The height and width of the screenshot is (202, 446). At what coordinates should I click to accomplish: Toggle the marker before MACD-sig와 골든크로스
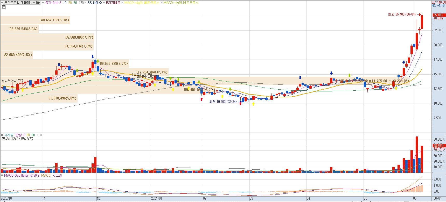point(123,3)
